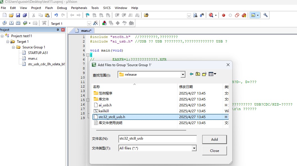Open the 范例程序 folder
This screenshot has height=166, width=297.
coord(105,93)
